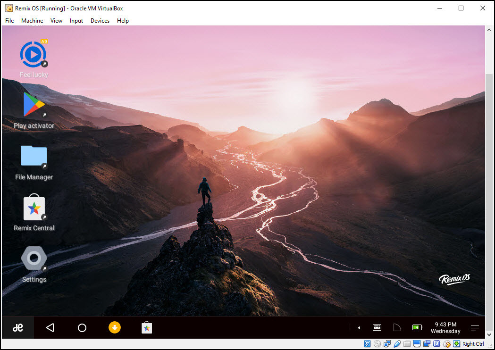Click the VirtualBox hard disk activity icon
Viewport: 495px width, 350px height.
(x=368, y=344)
